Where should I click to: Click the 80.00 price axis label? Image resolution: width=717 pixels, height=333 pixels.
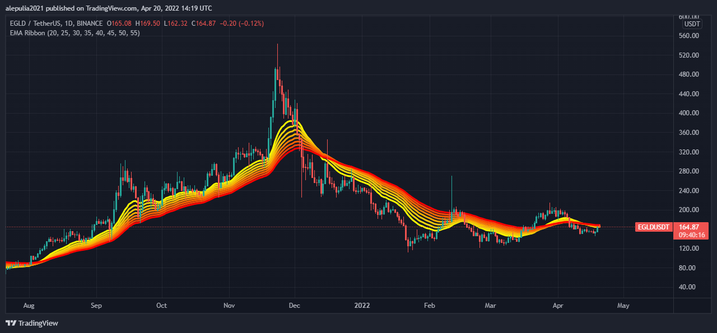tap(688, 268)
